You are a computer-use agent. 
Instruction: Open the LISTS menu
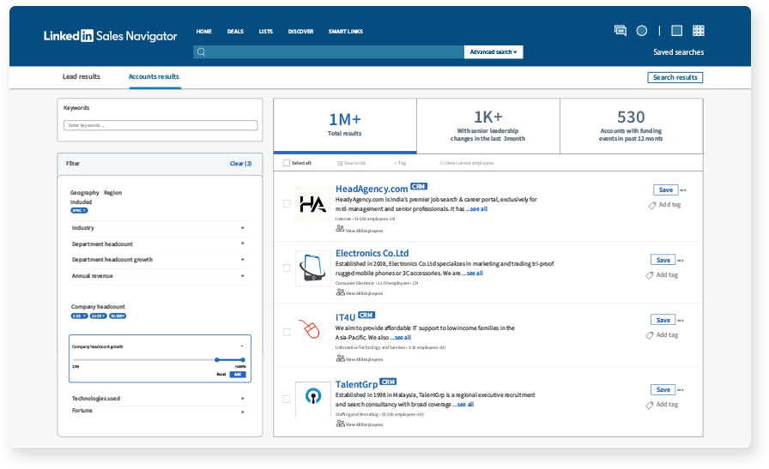[x=266, y=32]
